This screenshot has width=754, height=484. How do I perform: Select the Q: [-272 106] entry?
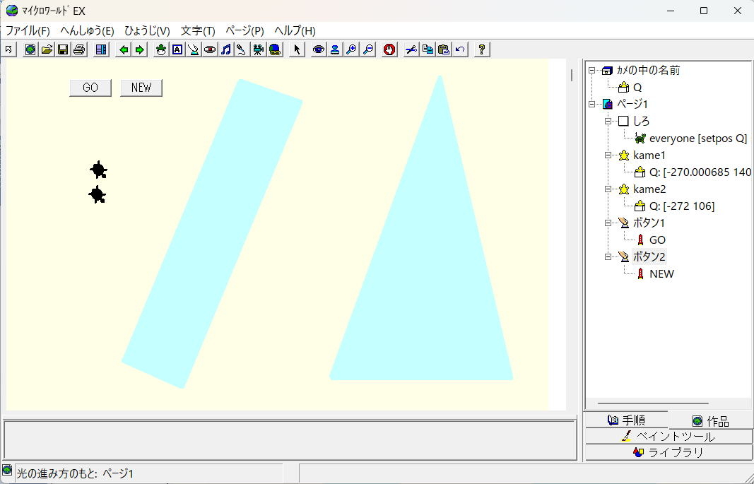click(681, 206)
